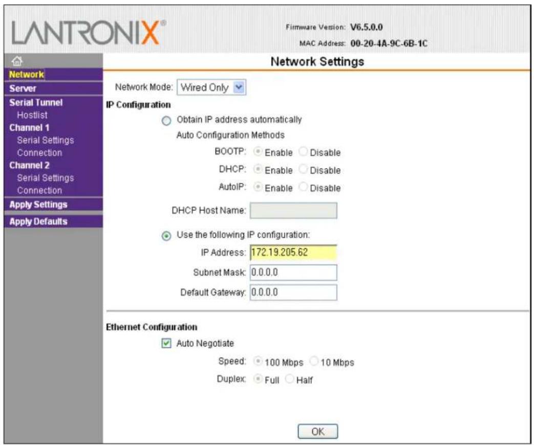
Task: Select AutoIP Disable radio button
Action: 303,187
